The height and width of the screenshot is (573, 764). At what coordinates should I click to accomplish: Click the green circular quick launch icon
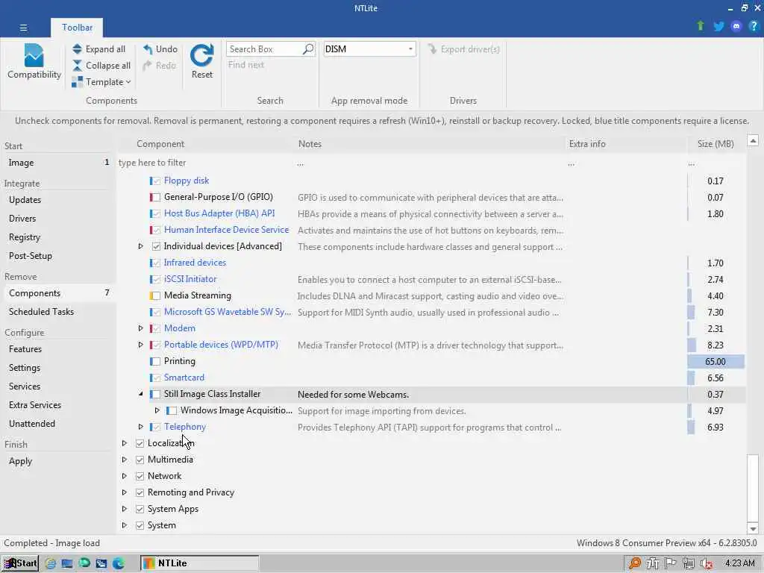pyautogui.click(x=84, y=563)
